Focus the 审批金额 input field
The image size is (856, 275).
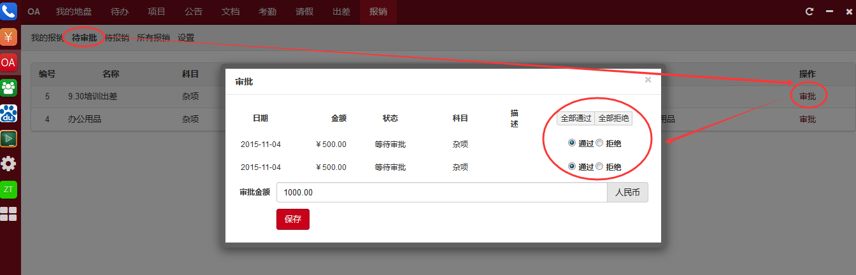(x=442, y=192)
